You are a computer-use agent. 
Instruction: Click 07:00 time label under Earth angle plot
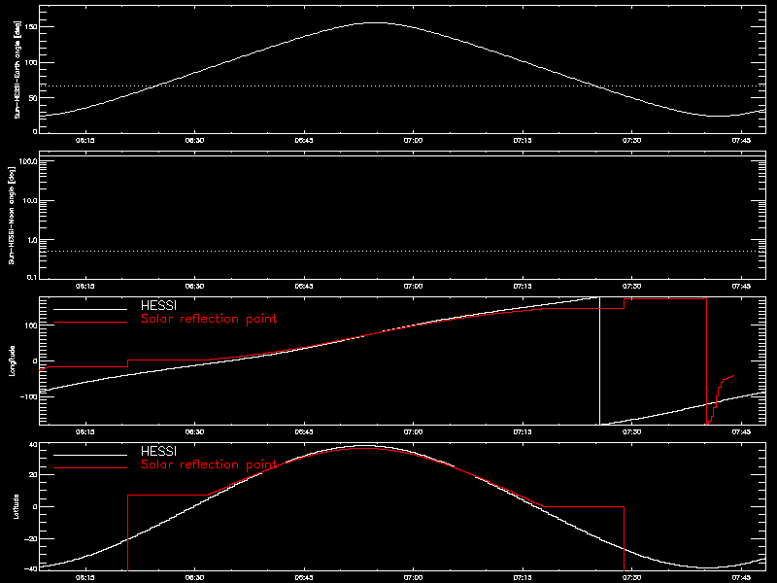click(x=413, y=141)
